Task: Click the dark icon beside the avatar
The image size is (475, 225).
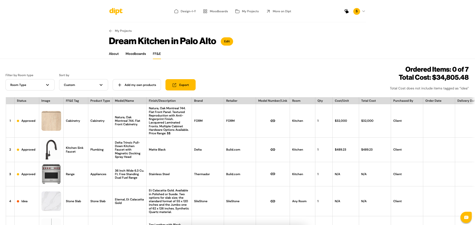Action: coord(347,11)
